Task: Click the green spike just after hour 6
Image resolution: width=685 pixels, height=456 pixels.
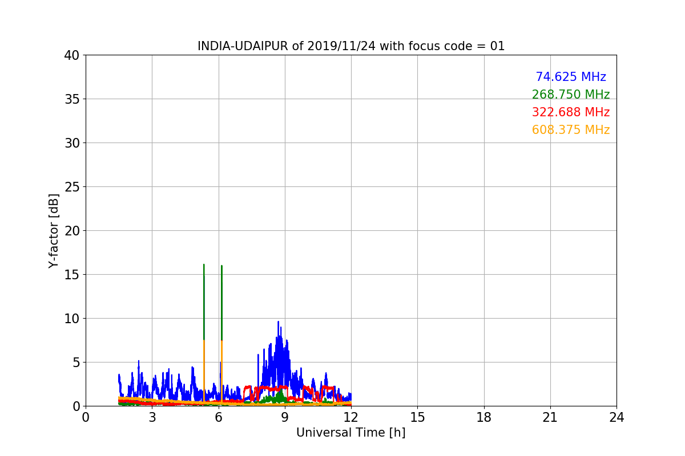Action: (221, 303)
